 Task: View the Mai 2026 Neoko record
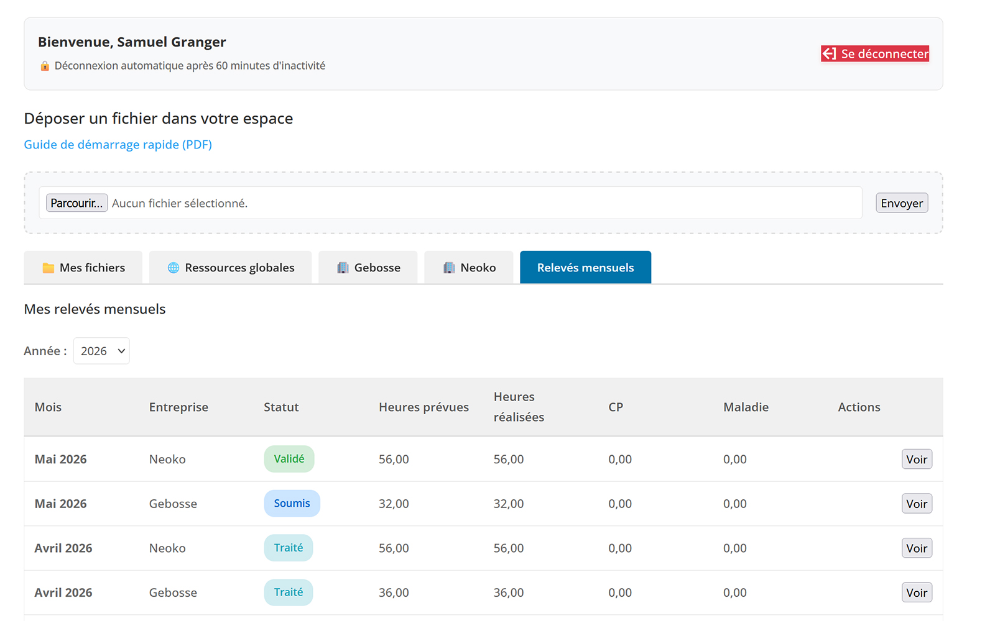click(917, 460)
